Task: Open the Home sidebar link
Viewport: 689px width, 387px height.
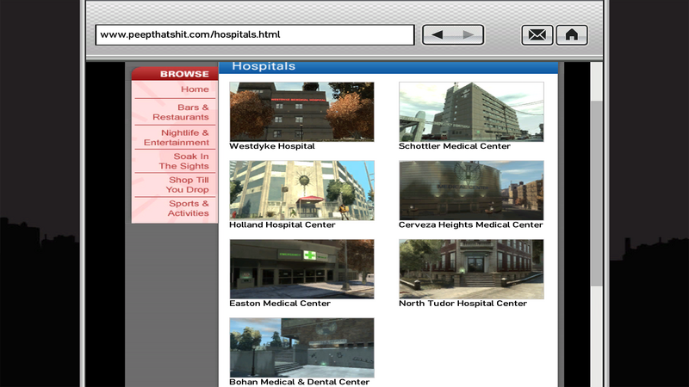Action: pos(195,89)
